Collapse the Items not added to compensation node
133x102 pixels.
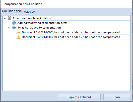point(9,28)
